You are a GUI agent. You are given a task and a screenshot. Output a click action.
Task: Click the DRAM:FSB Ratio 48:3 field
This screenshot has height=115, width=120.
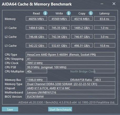click(x=104, y=80)
